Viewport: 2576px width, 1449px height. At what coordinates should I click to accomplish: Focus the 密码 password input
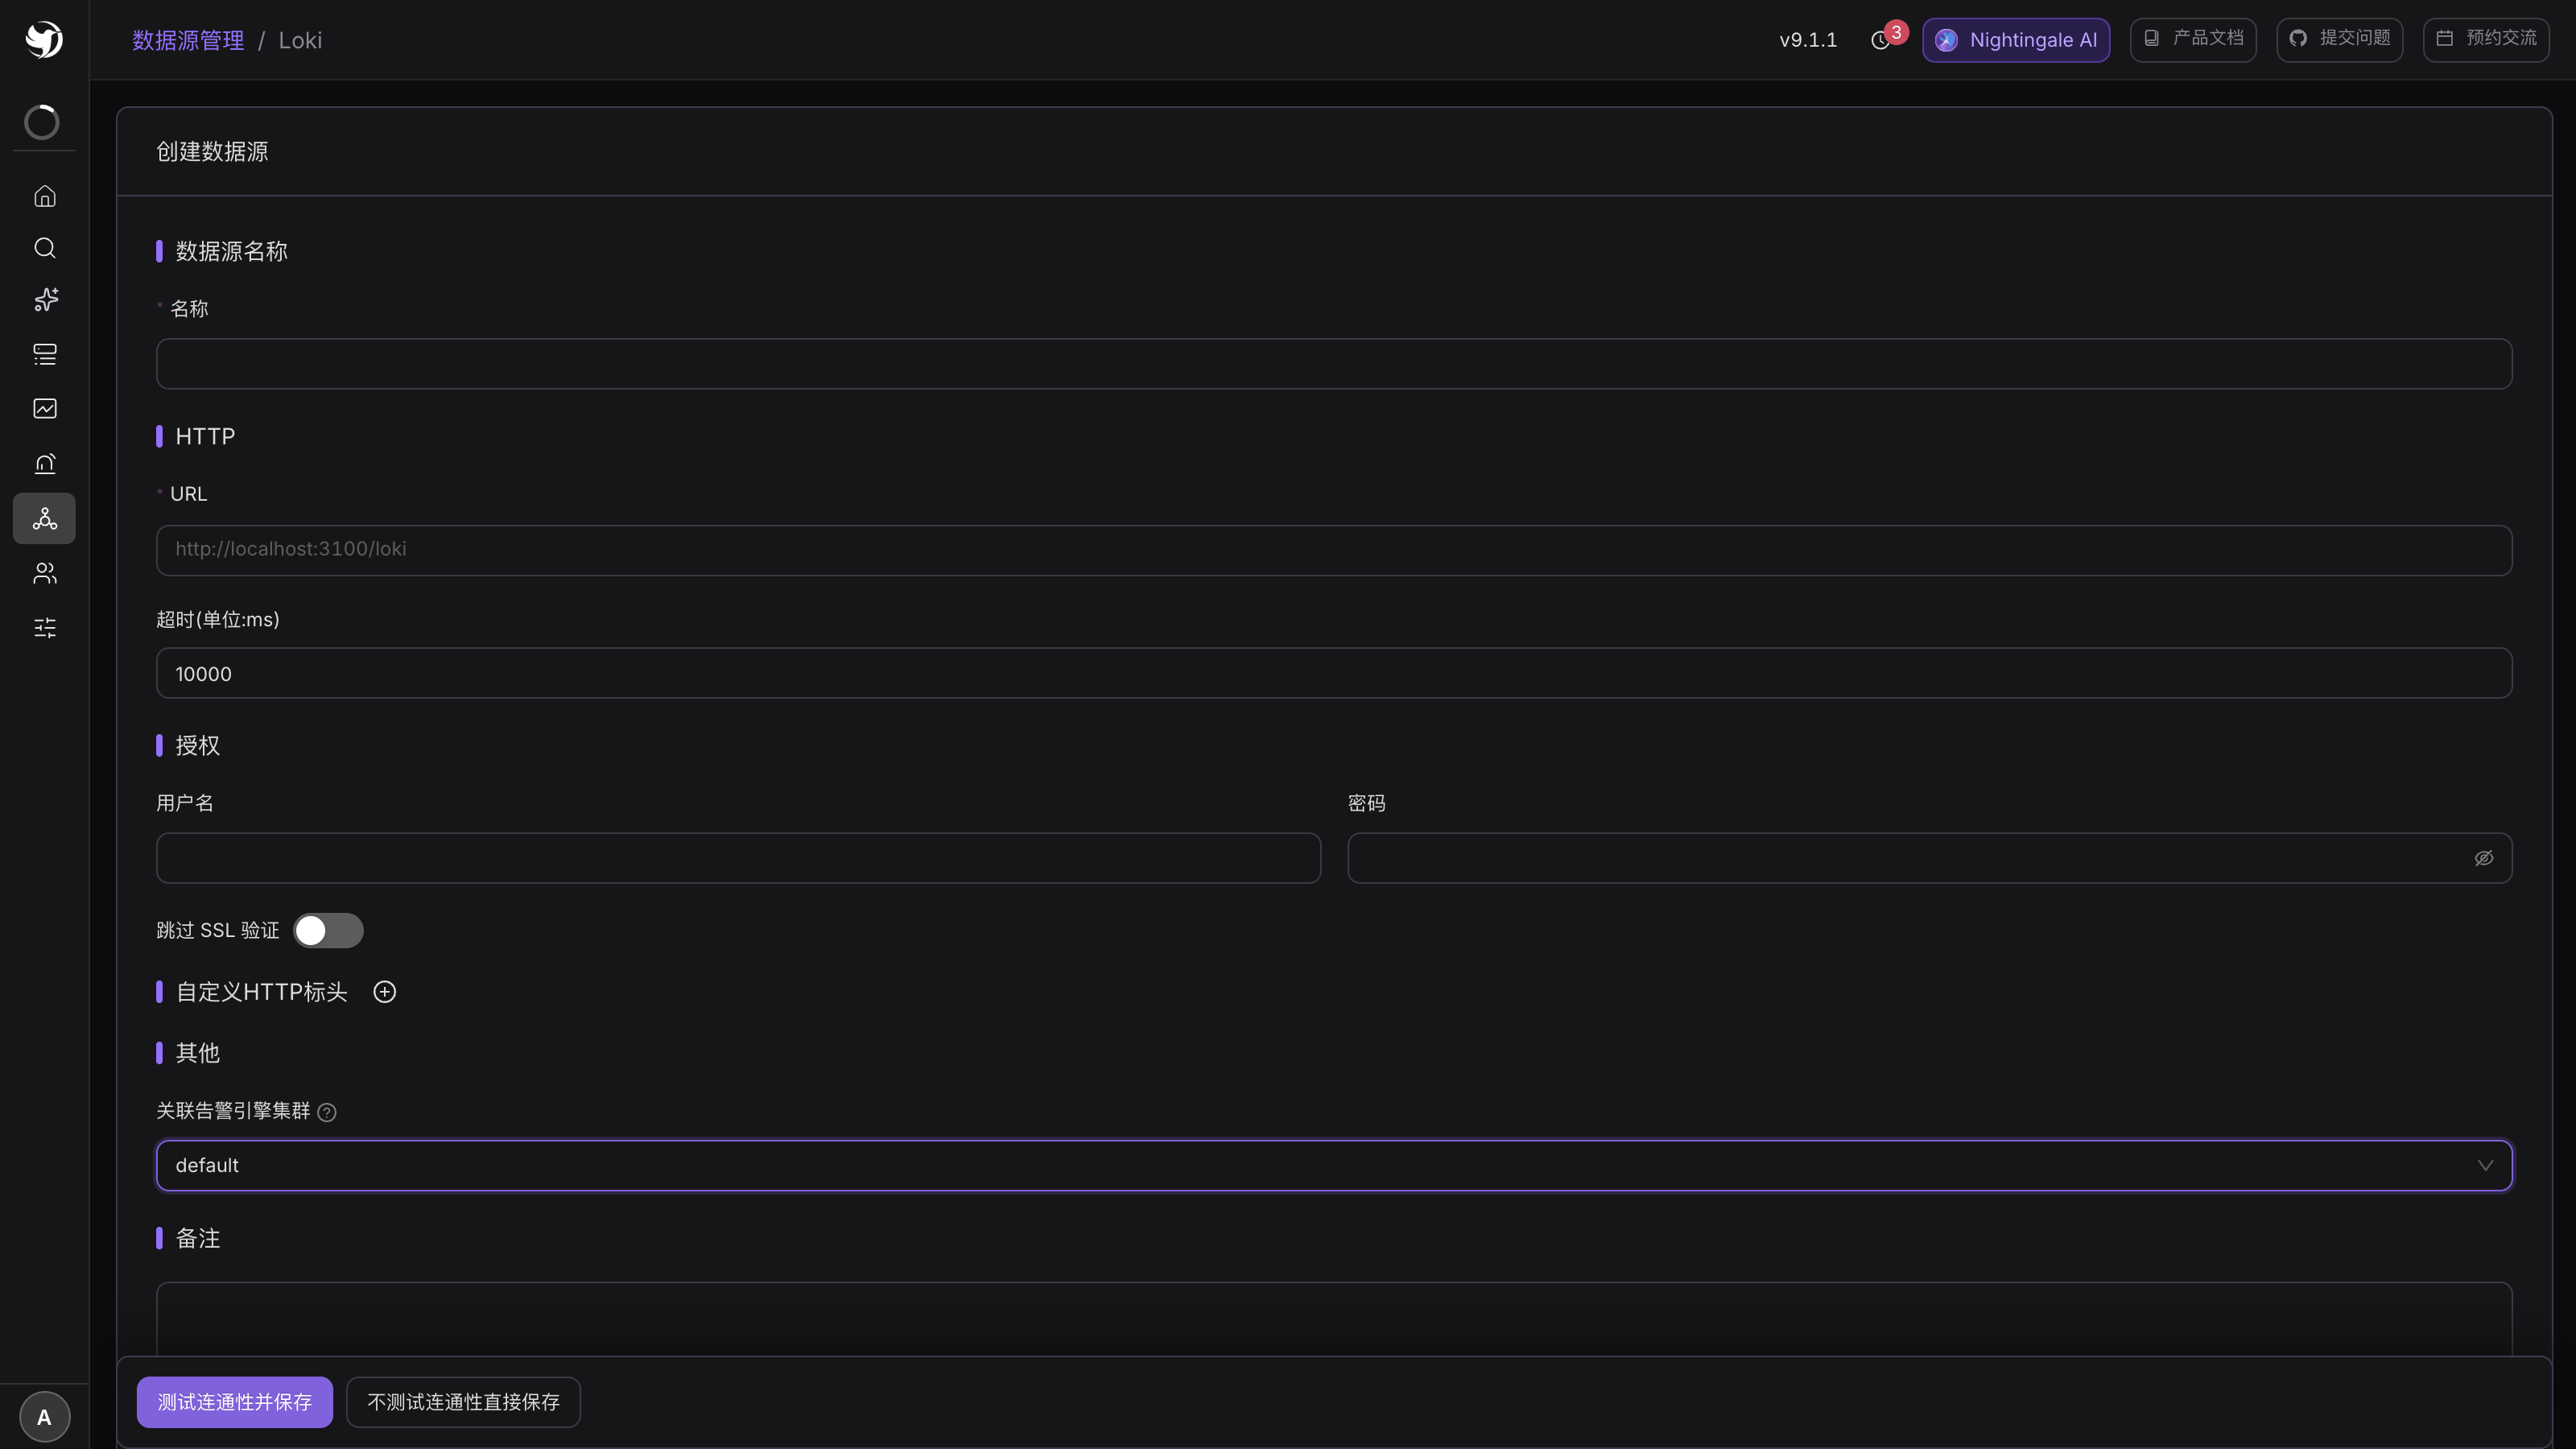(1930, 858)
